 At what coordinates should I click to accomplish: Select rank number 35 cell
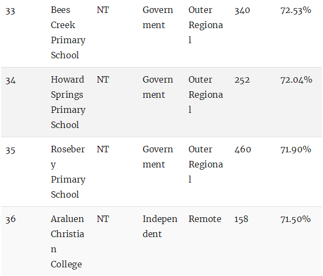10,150
